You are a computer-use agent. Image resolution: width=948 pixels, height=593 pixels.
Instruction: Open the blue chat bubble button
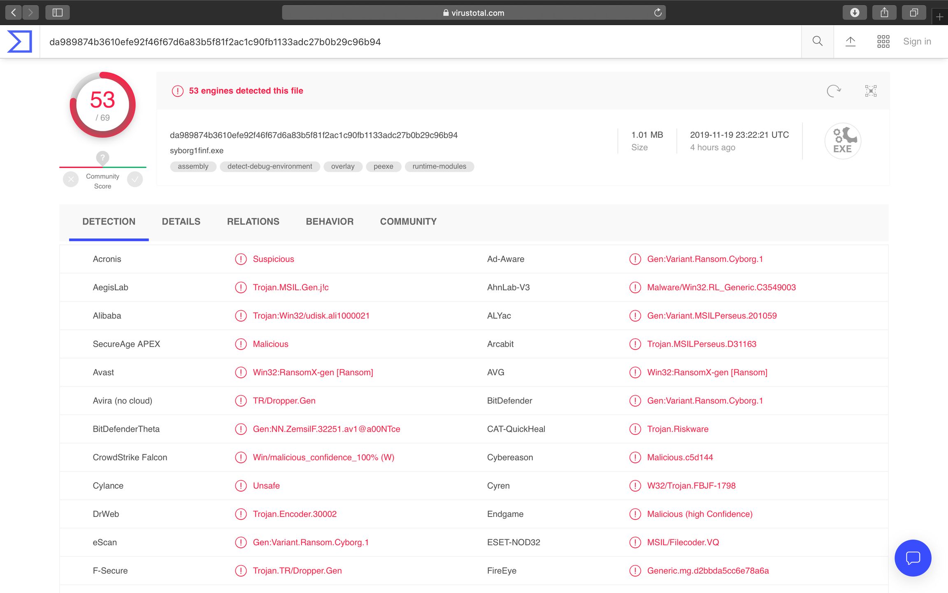[x=913, y=558]
